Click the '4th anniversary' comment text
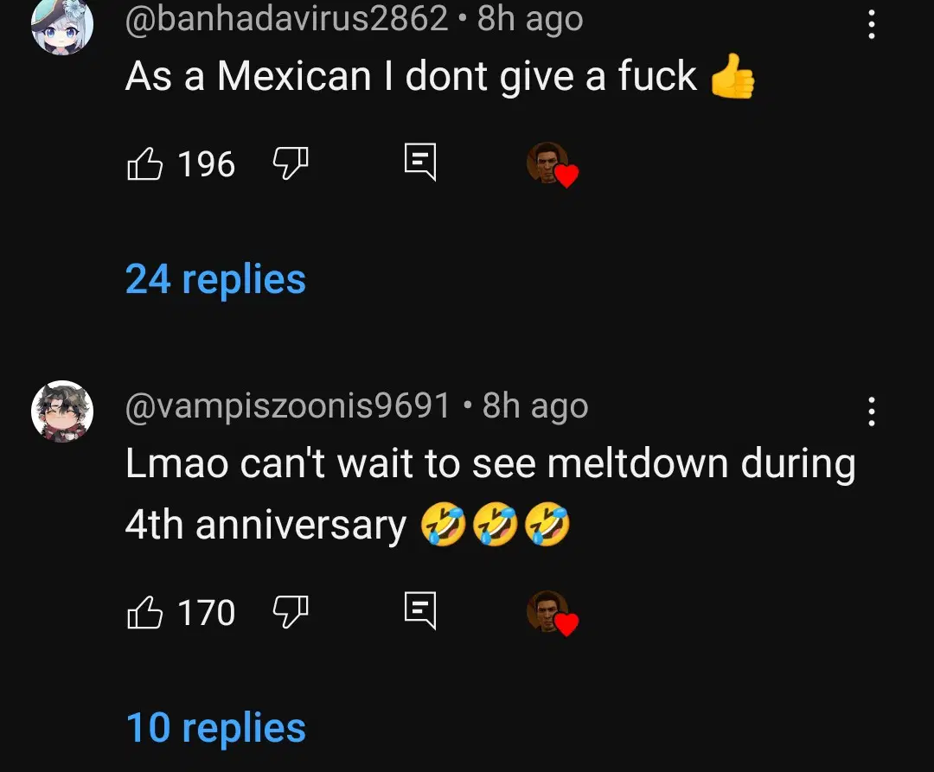This screenshot has width=934, height=772. (265, 525)
